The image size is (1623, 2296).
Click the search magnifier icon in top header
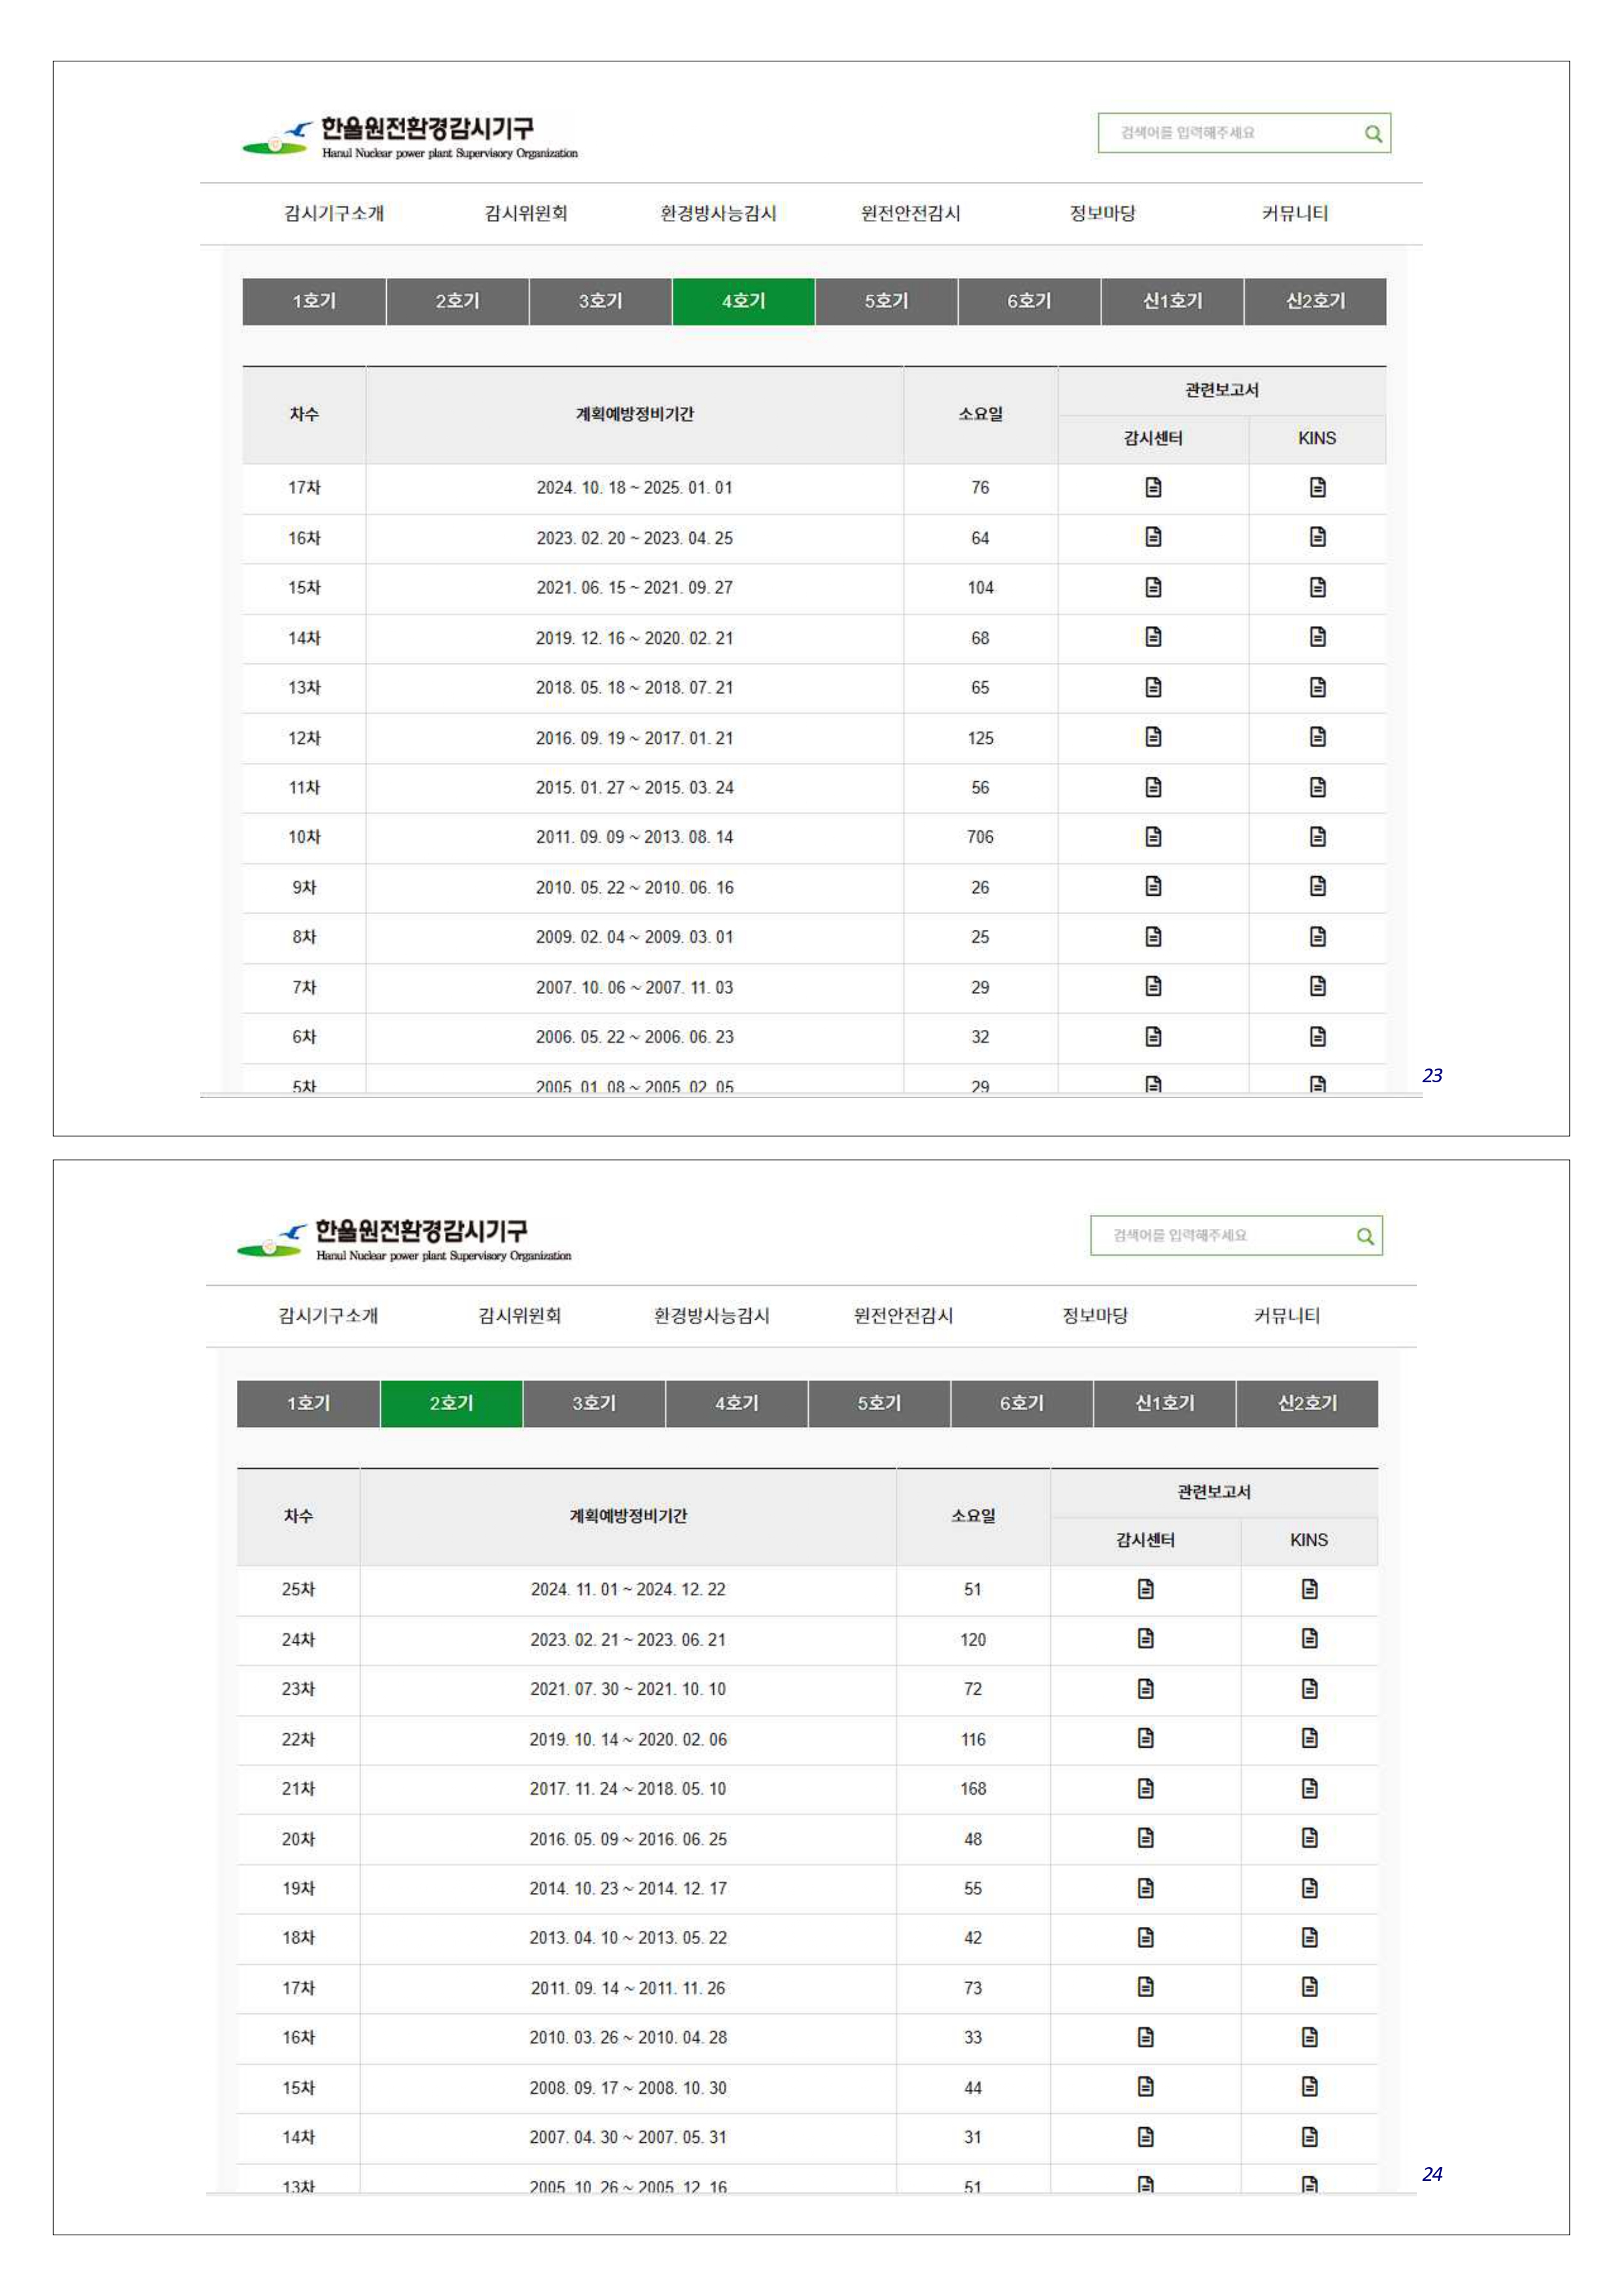click(x=1373, y=134)
